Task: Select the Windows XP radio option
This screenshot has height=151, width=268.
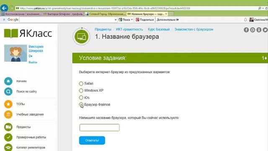Action: click(x=81, y=91)
